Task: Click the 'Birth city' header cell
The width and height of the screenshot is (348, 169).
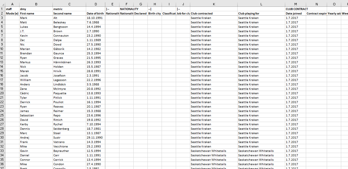Action: click(155, 14)
